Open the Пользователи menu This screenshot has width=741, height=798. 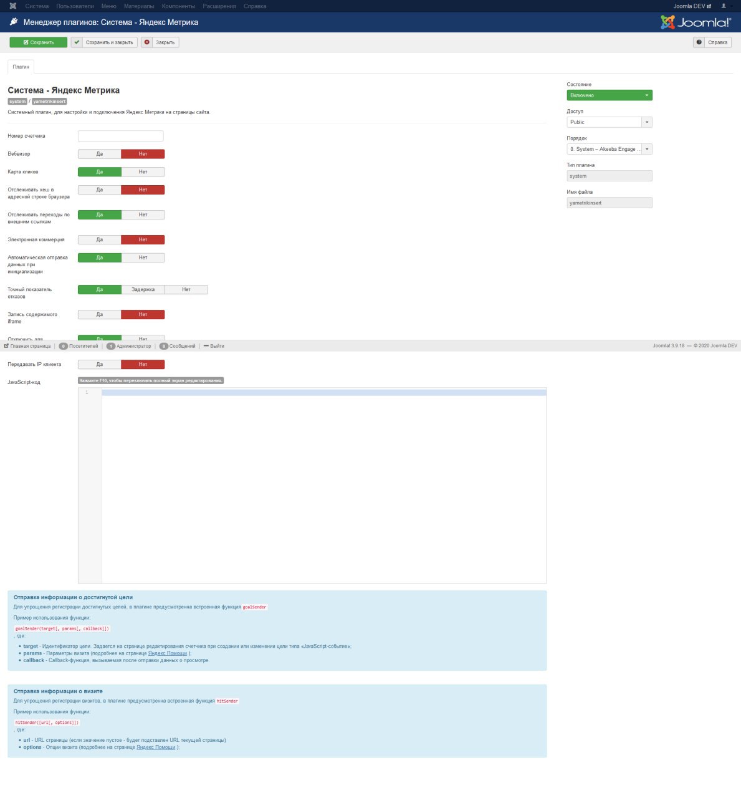tap(75, 6)
